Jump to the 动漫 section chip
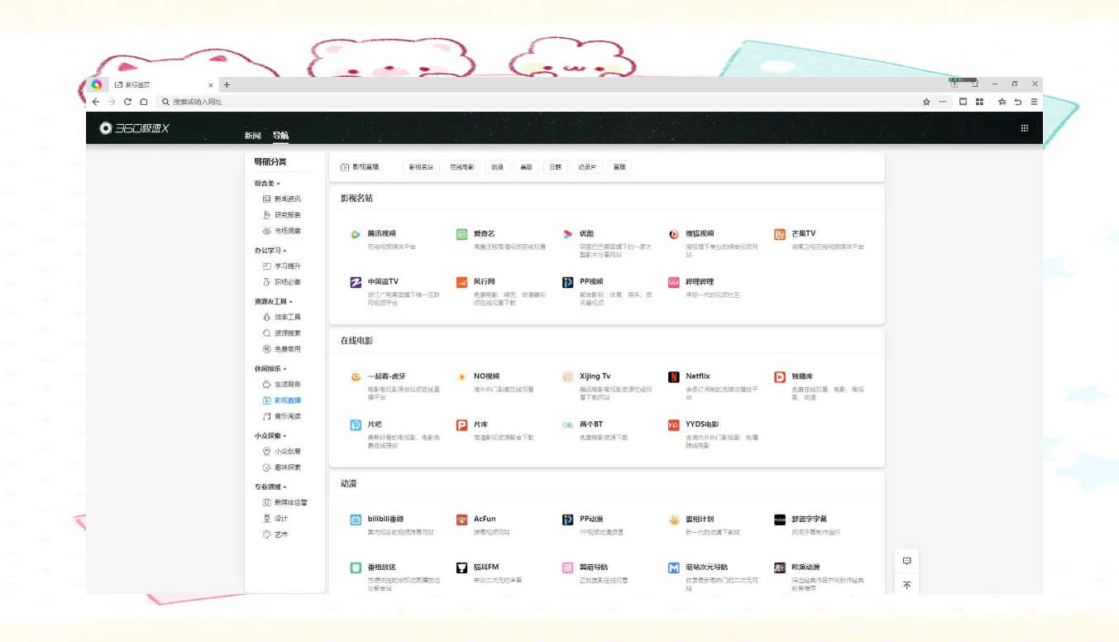 pos(497,167)
